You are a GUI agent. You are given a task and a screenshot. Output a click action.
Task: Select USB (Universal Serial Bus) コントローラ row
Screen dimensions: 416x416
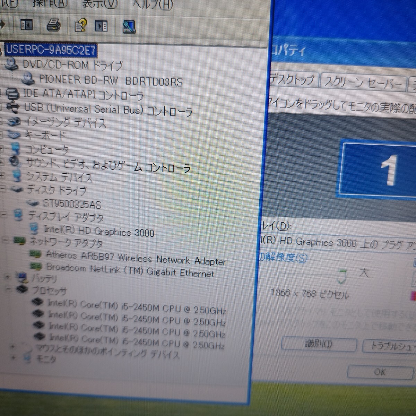(108, 110)
